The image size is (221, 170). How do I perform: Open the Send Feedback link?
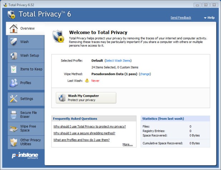[x=181, y=18]
